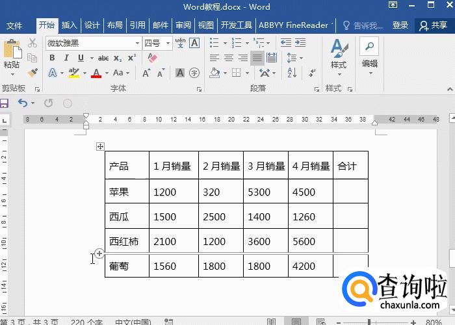455x325 pixels.
Task: Pick the red font color swatch
Action: coord(96,73)
